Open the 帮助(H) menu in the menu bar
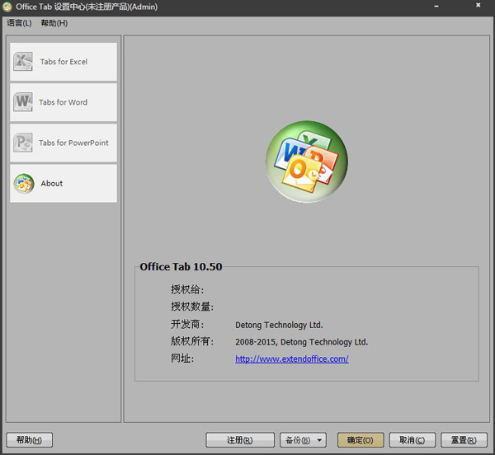 coord(54,23)
